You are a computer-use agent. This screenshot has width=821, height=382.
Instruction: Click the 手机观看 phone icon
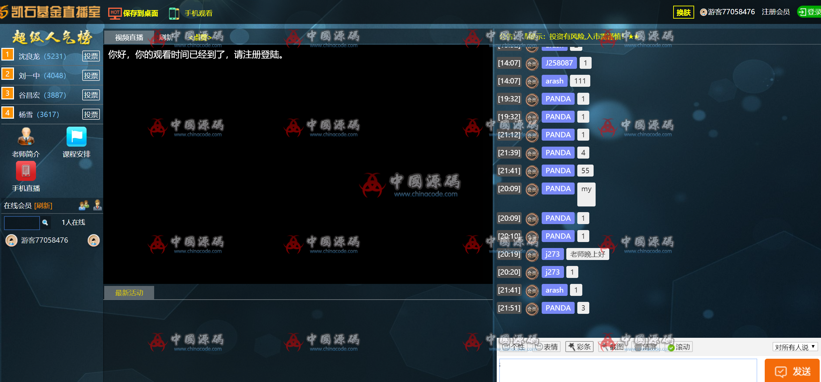point(174,13)
